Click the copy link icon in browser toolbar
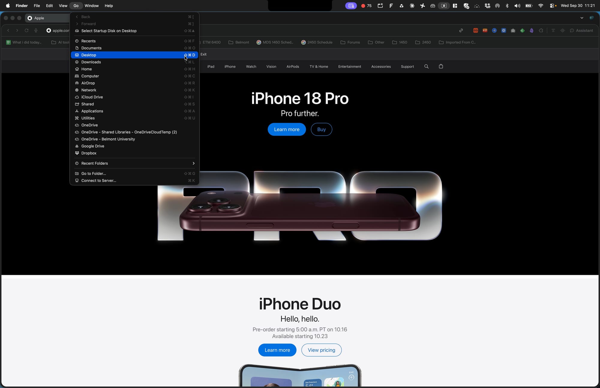600x388 pixels. 461,30
